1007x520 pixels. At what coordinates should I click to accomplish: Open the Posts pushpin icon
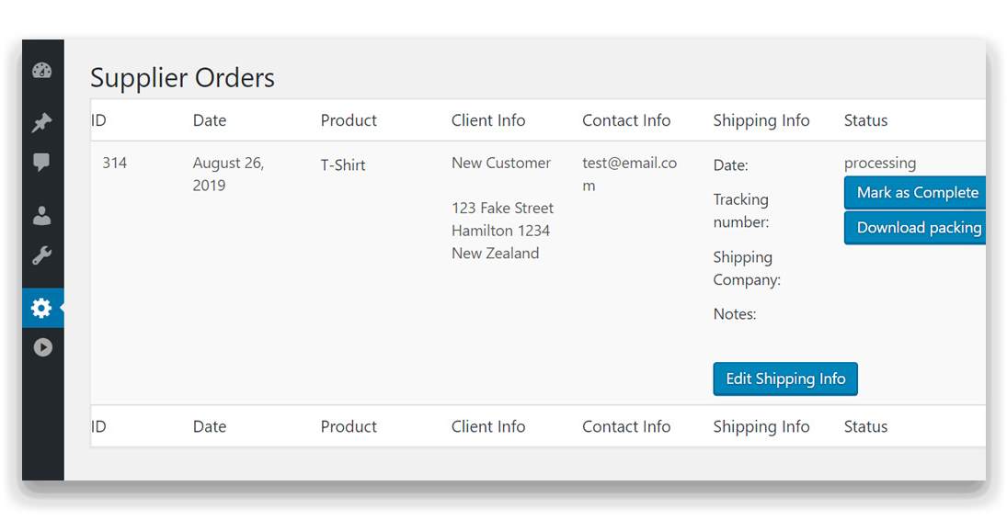point(41,122)
